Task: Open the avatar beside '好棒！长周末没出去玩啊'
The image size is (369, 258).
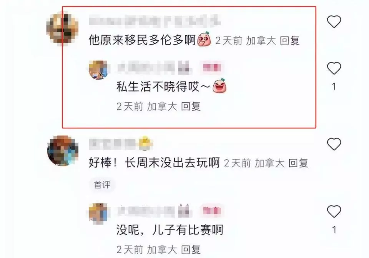Action: [63, 151]
